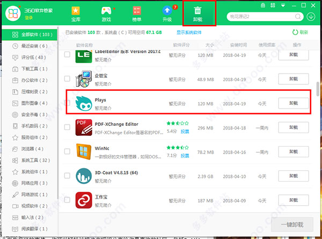Select 系统组件 (1) category
The width and height of the screenshot is (322, 239).
click(30, 172)
